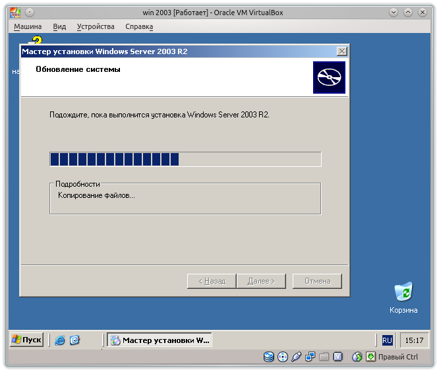Minimize the VirtualBox window

(x=394, y=13)
